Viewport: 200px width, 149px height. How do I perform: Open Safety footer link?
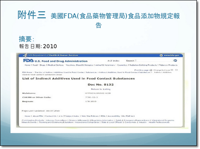(x=119, y=120)
